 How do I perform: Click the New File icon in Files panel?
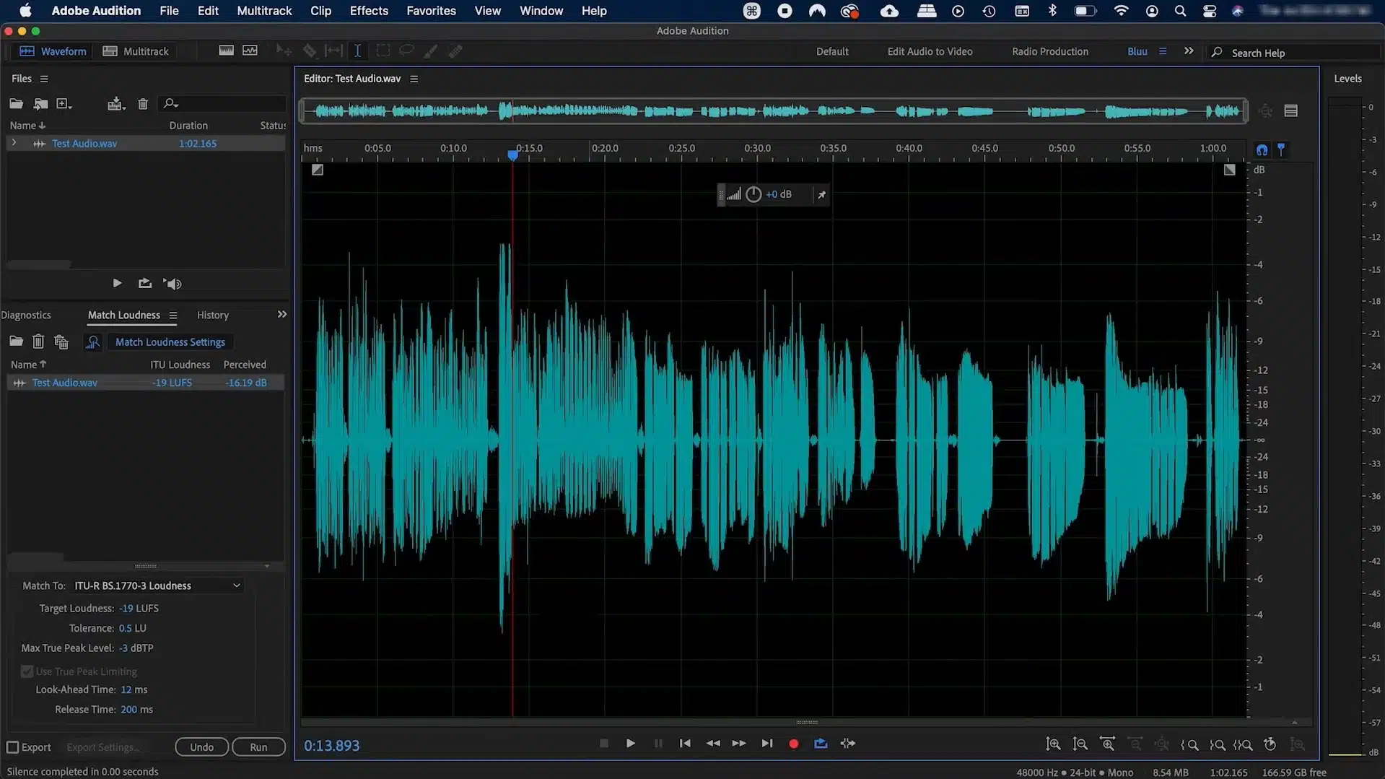click(64, 104)
